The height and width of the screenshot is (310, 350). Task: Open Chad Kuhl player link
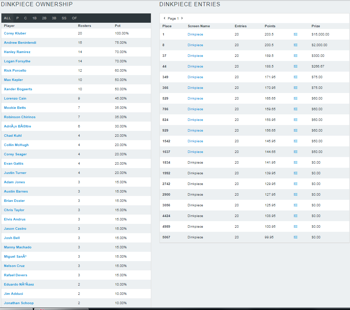coord(13,136)
